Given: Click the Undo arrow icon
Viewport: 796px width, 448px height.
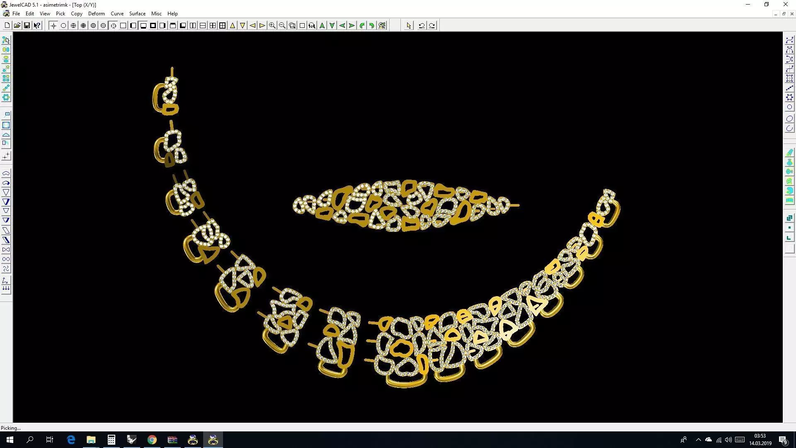Looking at the screenshot, I should (422, 26).
